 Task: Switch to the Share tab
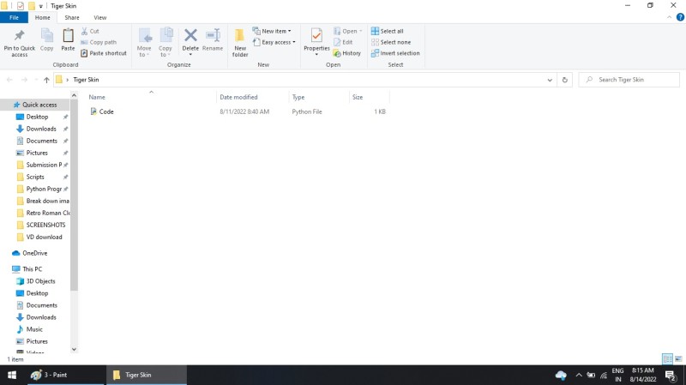[72, 17]
